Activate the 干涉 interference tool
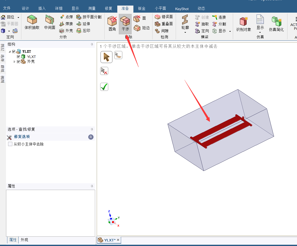 125,20
